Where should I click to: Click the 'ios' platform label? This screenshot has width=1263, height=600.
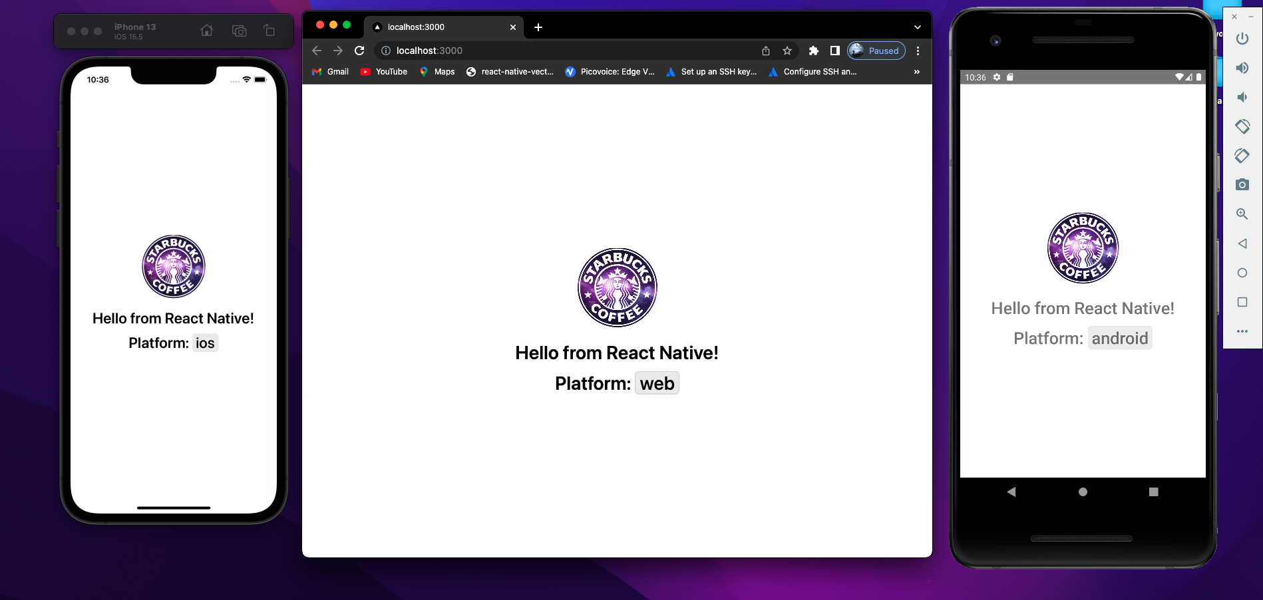[205, 343]
